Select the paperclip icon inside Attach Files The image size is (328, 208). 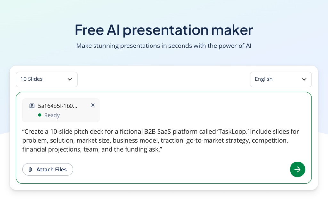[x=31, y=169]
